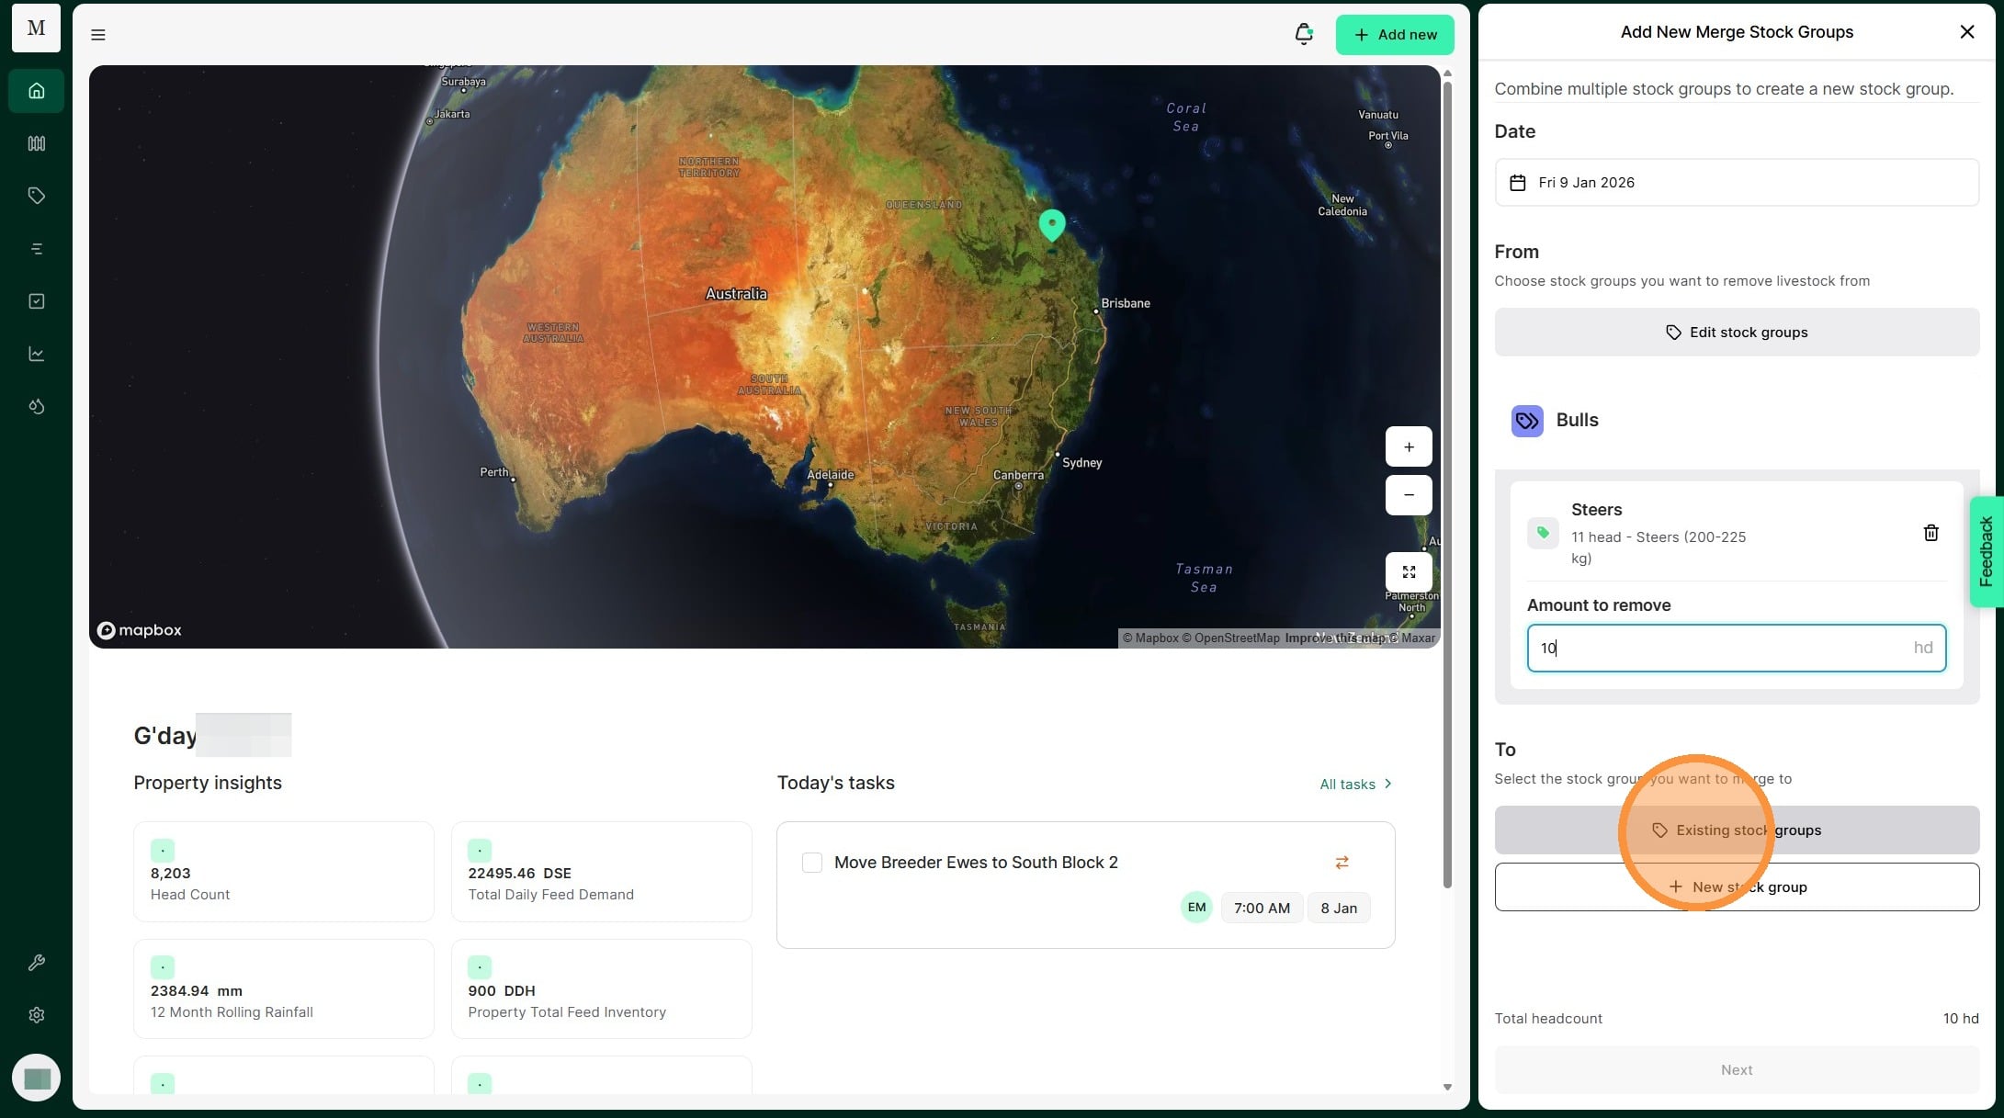Click the Edit stock groups button

click(x=1736, y=333)
